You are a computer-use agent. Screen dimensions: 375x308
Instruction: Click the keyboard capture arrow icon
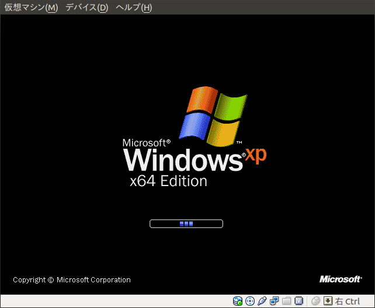click(328, 301)
